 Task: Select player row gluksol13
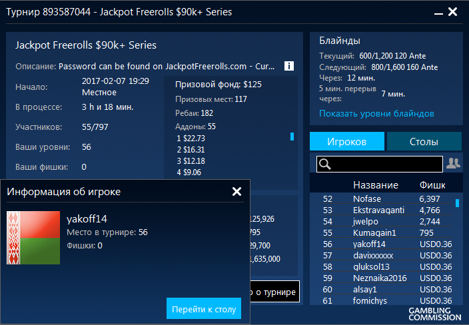tap(386, 267)
